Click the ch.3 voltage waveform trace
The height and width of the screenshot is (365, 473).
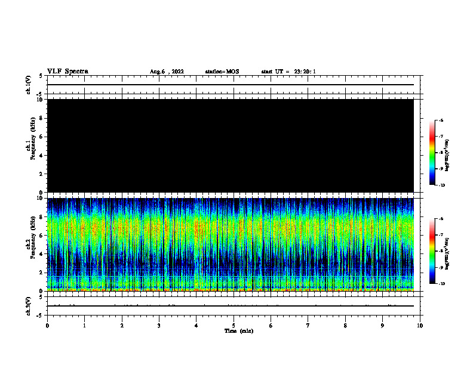point(231,306)
